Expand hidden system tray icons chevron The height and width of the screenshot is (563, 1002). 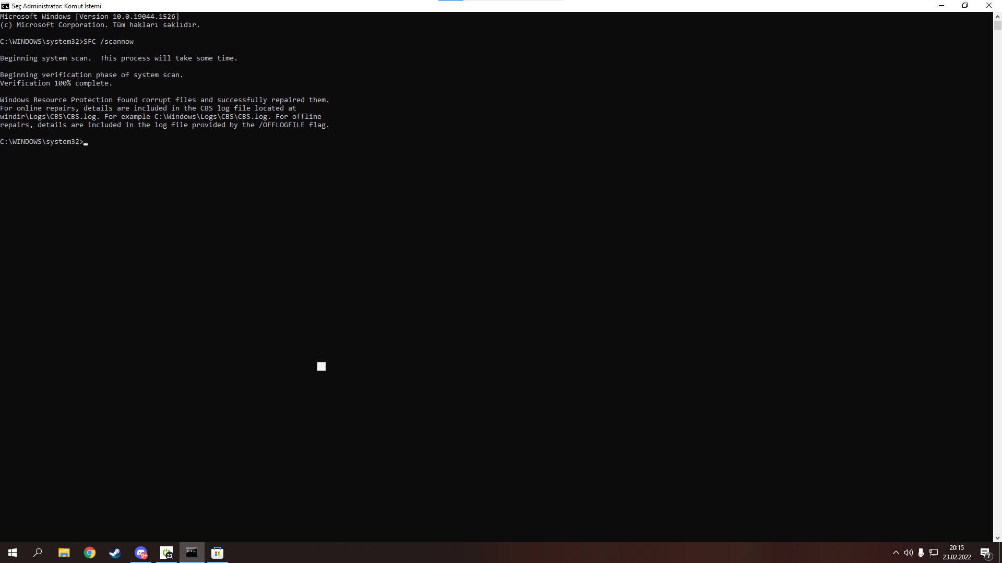(x=896, y=553)
